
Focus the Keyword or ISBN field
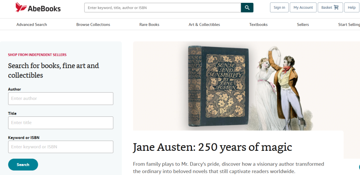pos(60,147)
